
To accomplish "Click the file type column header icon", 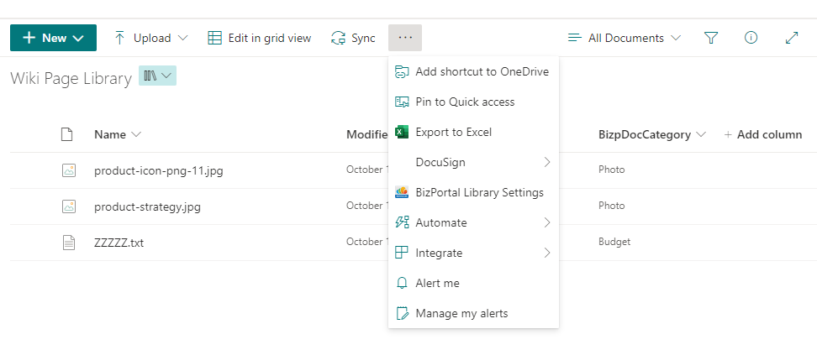I will 68,134.
